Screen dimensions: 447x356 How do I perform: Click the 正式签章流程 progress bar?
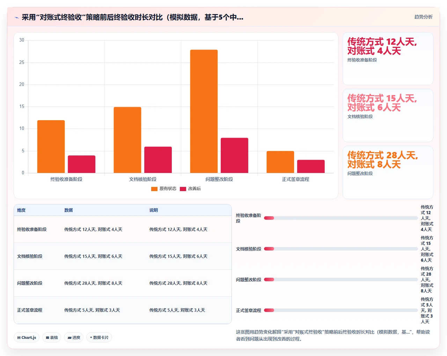click(x=341, y=310)
